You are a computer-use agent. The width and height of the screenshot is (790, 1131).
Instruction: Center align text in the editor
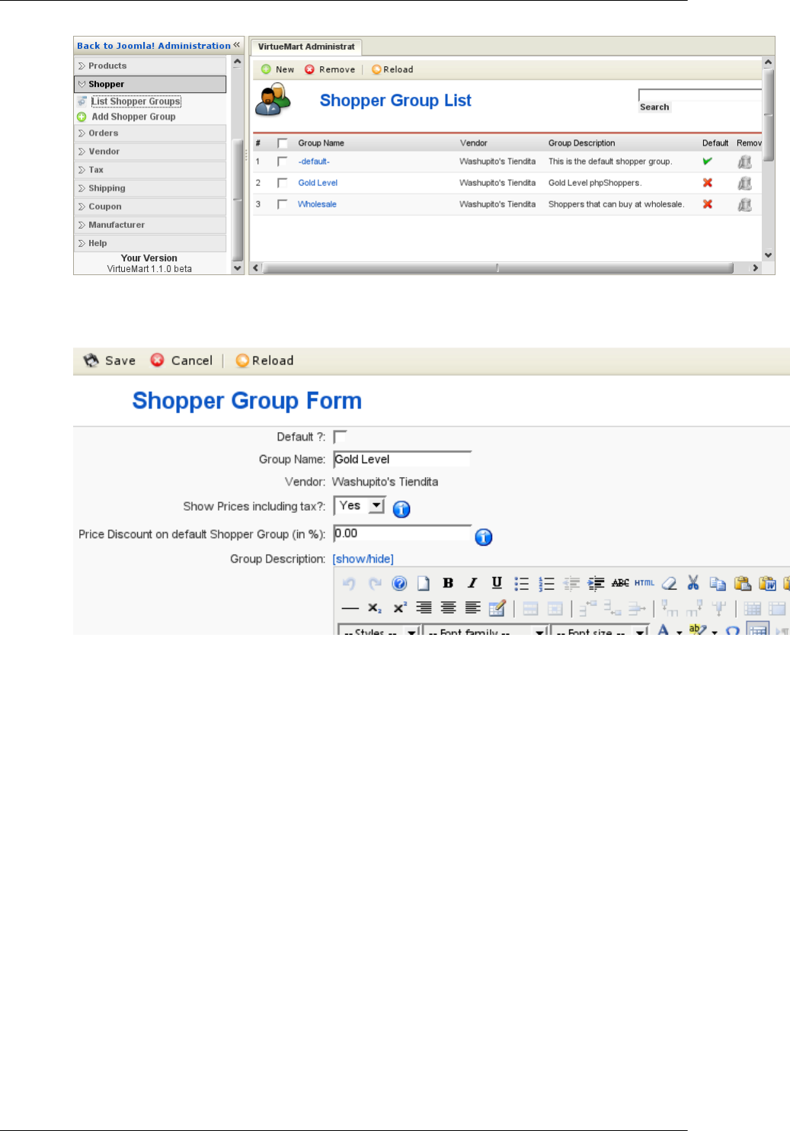click(x=448, y=608)
